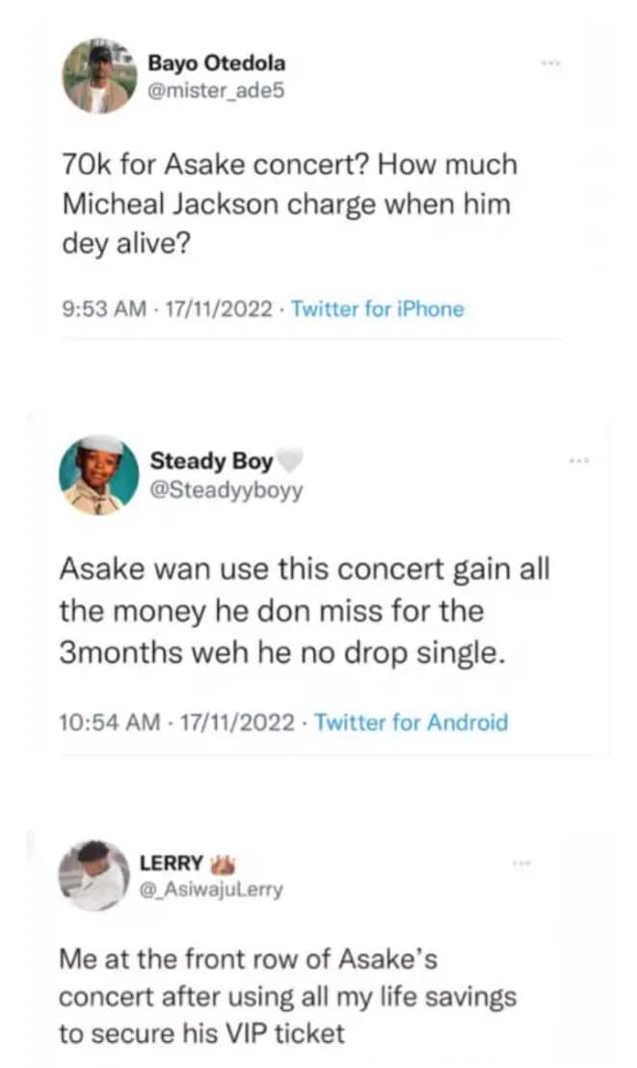Visit the @Steadyyboyy handle
Image resolution: width=637 pixels, height=1068 pixels.
tap(226, 489)
